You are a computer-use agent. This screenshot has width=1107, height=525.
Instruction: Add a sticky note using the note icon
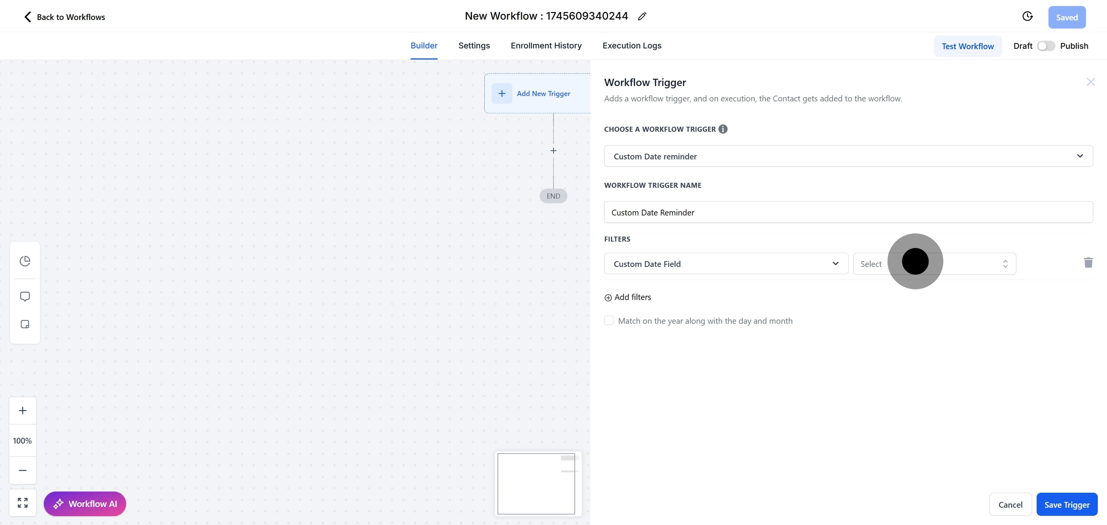[25, 324]
